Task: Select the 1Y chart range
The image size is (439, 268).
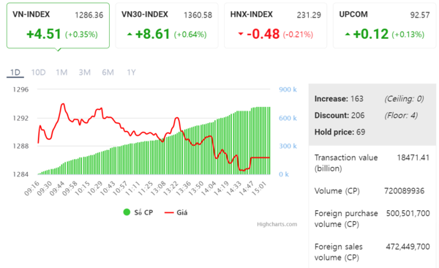Action: [x=131, y=72]
